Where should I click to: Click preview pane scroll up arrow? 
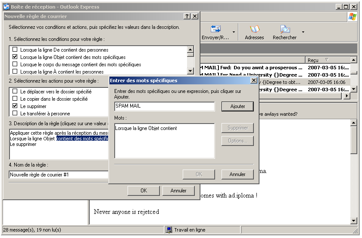point(354,123)
